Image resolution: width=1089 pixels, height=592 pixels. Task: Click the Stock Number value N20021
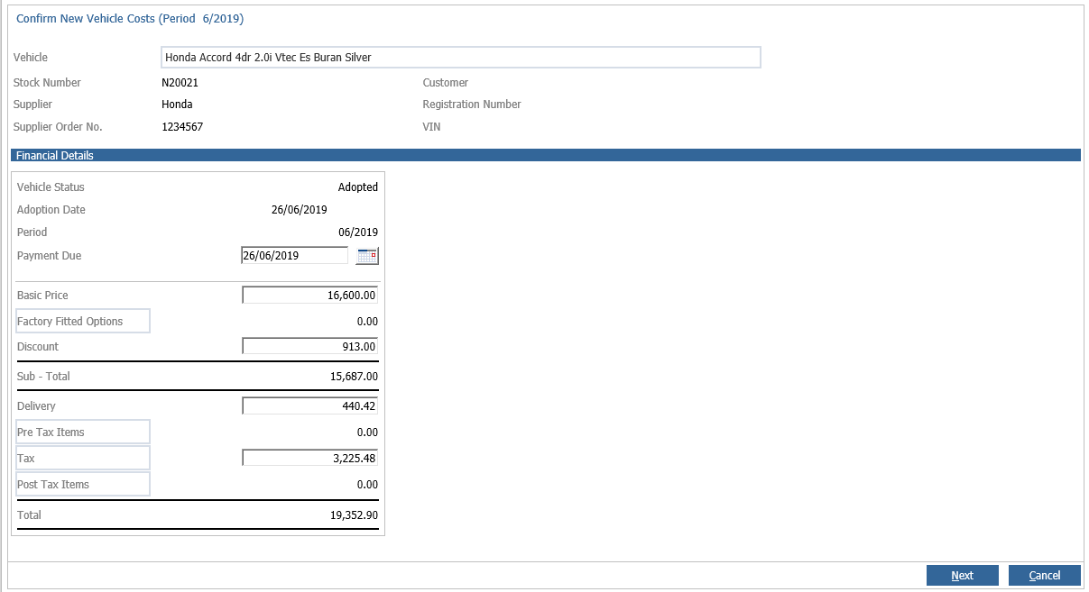click(x=180, y=83)
